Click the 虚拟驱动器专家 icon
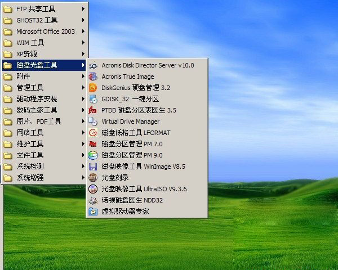The height and width of the screenshot is (270, 338). coord(93,211)
